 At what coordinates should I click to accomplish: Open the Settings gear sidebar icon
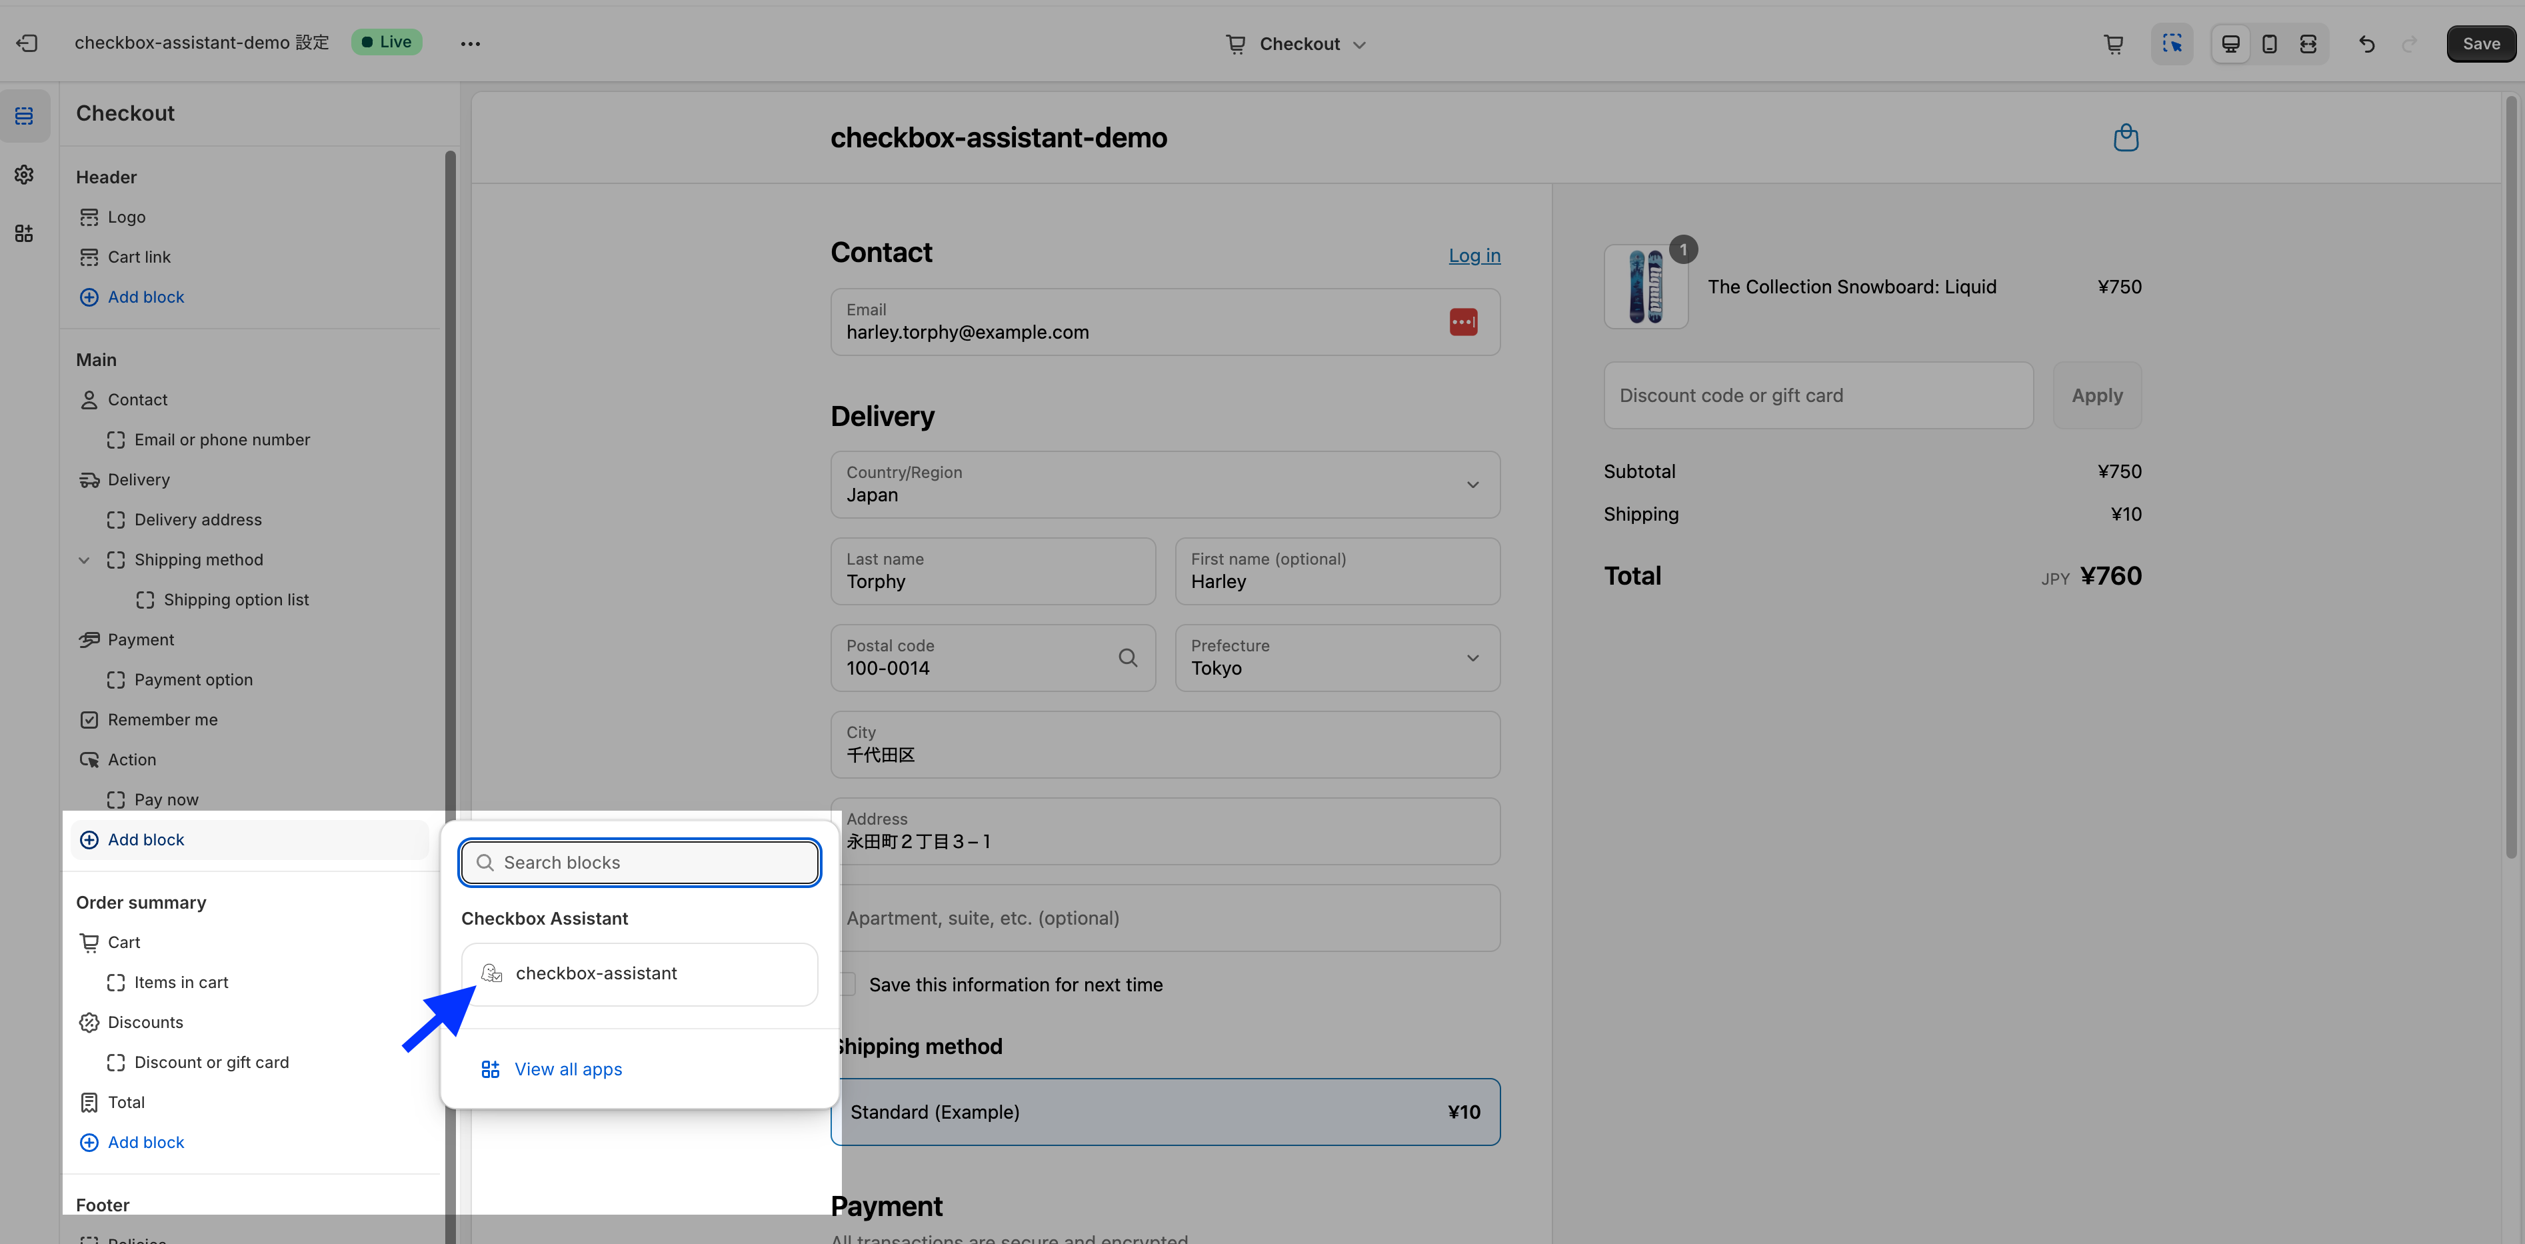point(25,175)
